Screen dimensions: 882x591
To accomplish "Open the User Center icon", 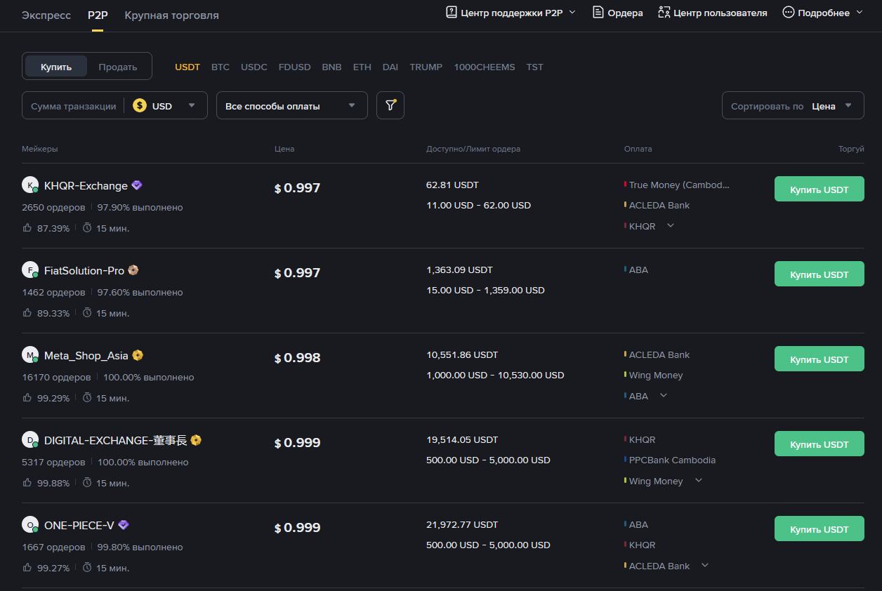I will [664, 13].
